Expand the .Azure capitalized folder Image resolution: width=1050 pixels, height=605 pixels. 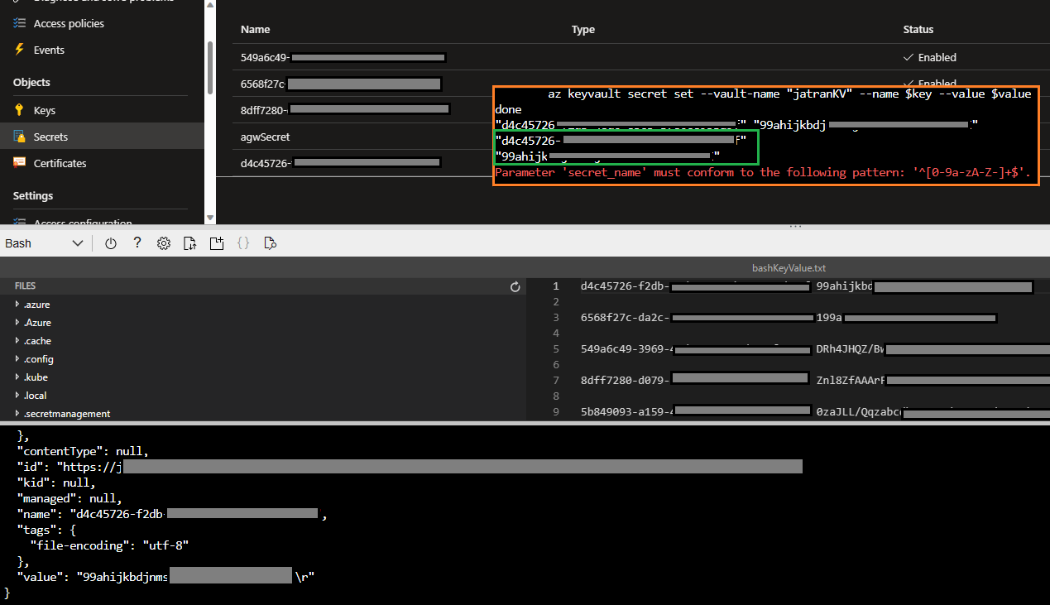[x=17, y=323]
